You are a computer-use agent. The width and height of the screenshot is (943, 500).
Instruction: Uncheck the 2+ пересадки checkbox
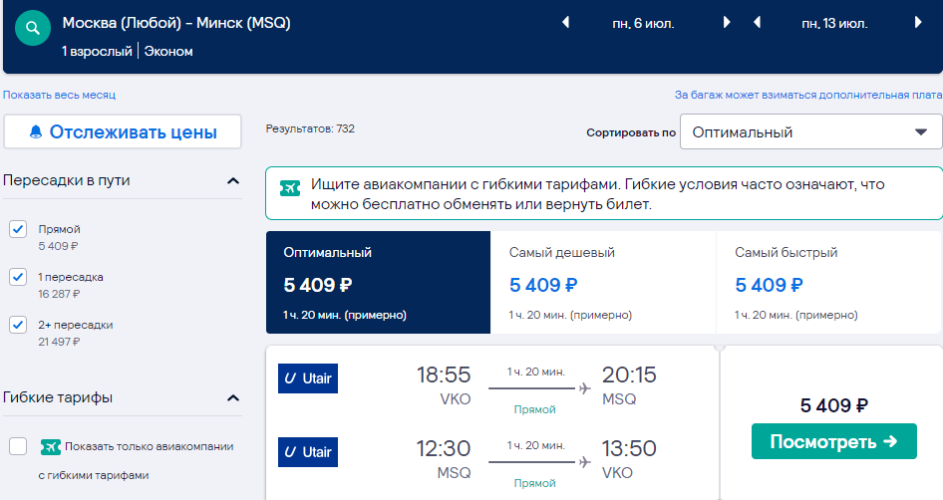tap(18, 325)
